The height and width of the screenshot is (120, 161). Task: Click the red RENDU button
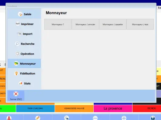coord(147,109)
